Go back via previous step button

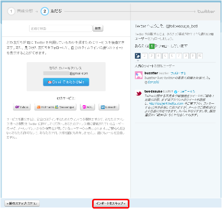(x=22, y=203)
